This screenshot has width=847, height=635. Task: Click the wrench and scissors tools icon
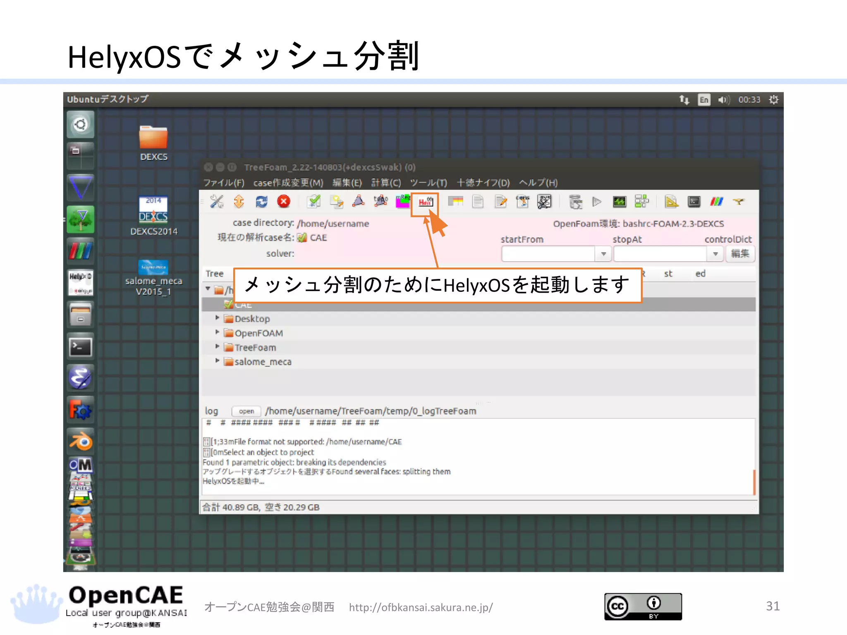point(216,201)
